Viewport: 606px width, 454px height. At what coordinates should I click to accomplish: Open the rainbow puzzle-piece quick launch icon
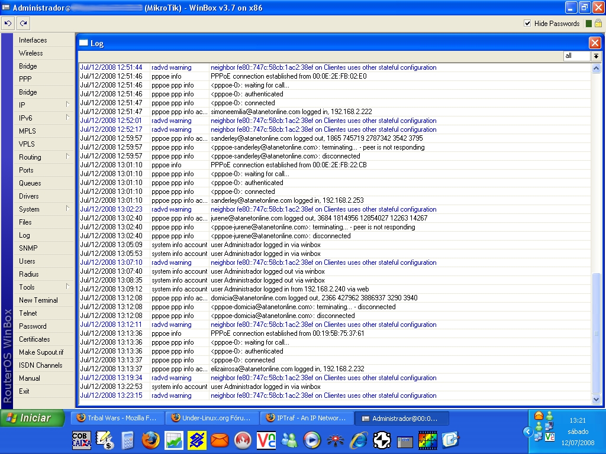pyautogui.click(x=428, y=440)
